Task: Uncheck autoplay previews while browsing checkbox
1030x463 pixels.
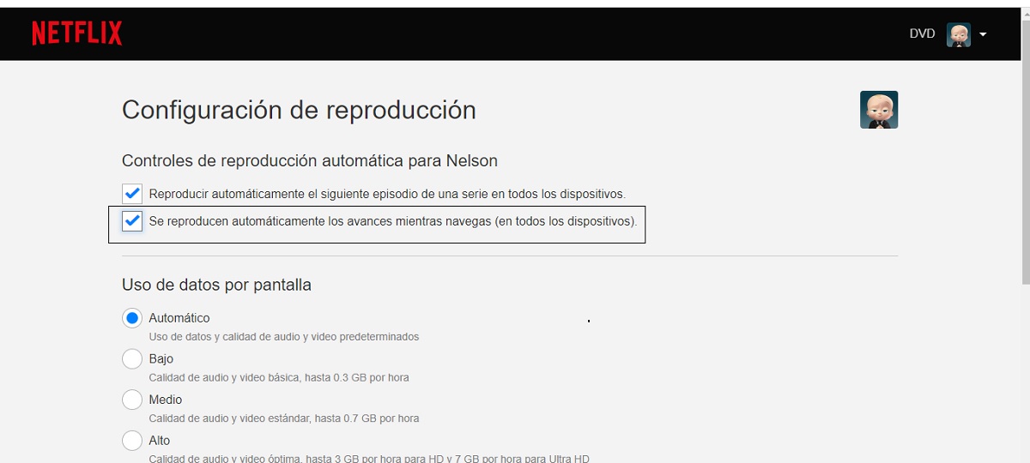Action: click(132, 221)
